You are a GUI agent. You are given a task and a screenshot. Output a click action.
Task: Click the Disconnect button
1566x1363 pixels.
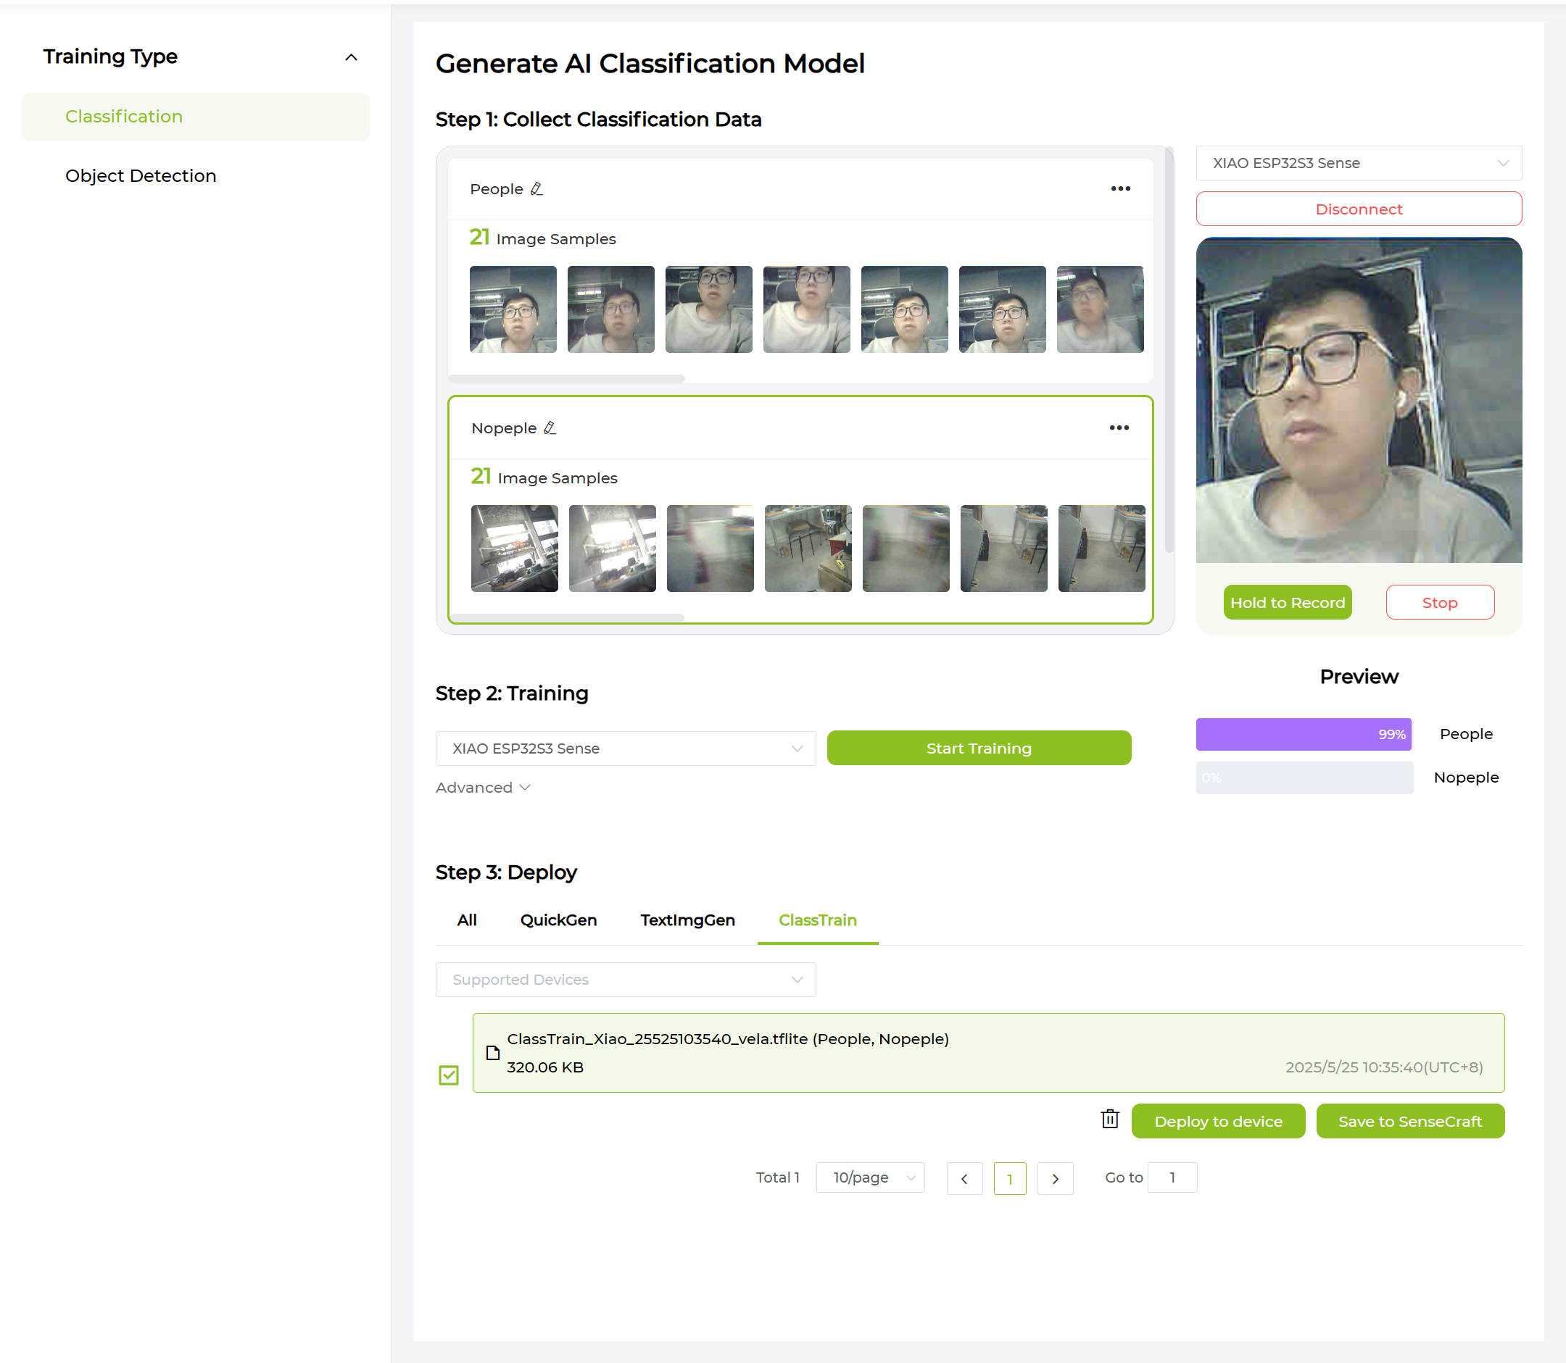point(1358,209)
